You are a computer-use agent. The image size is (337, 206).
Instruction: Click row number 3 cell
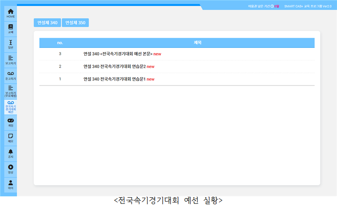(60, 54)
